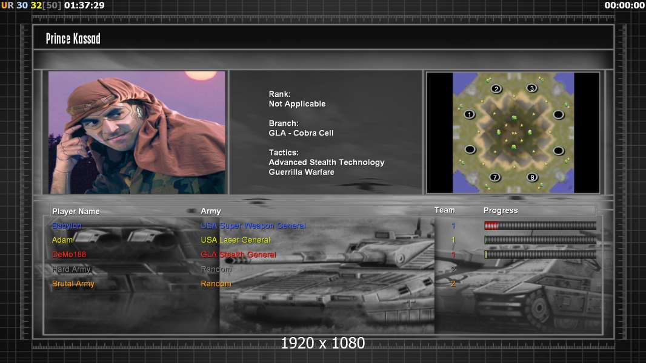Click the 'Tactics:' label
This screenshot has width=646, height=363.
[284, 152]
